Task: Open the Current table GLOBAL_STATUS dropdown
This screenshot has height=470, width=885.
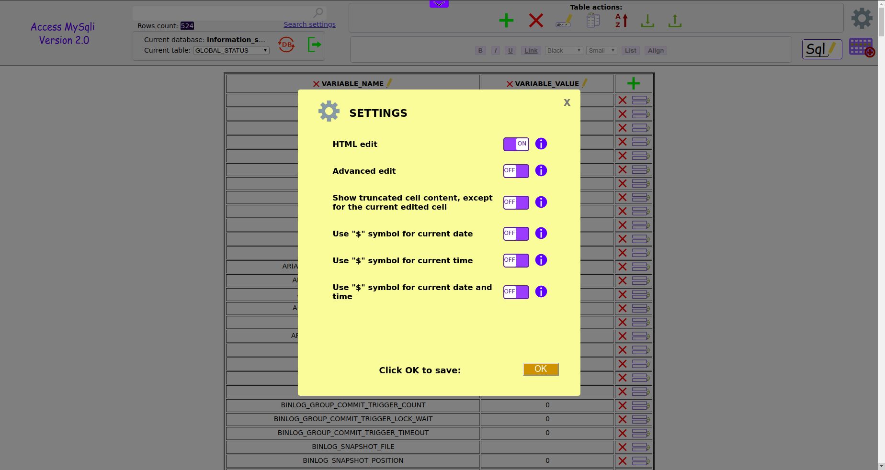Action: [x=231, y=50]
